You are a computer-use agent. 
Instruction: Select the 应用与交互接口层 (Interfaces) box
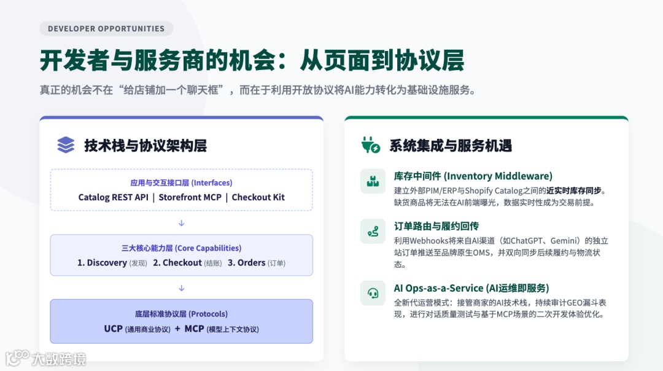[181, 190]
